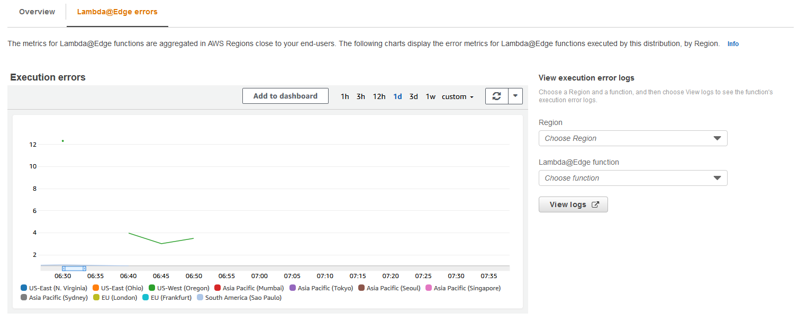
Task: Open the custom time range dropdown
Action: click(x=458, y=96)
